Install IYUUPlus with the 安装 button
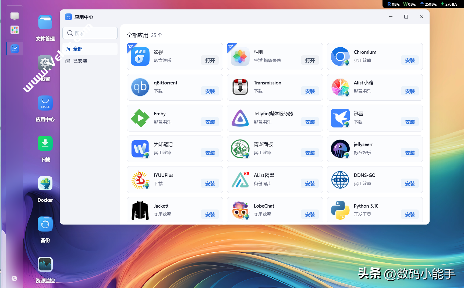This screenshot has height=288, width=464. [x=210, y=184]
